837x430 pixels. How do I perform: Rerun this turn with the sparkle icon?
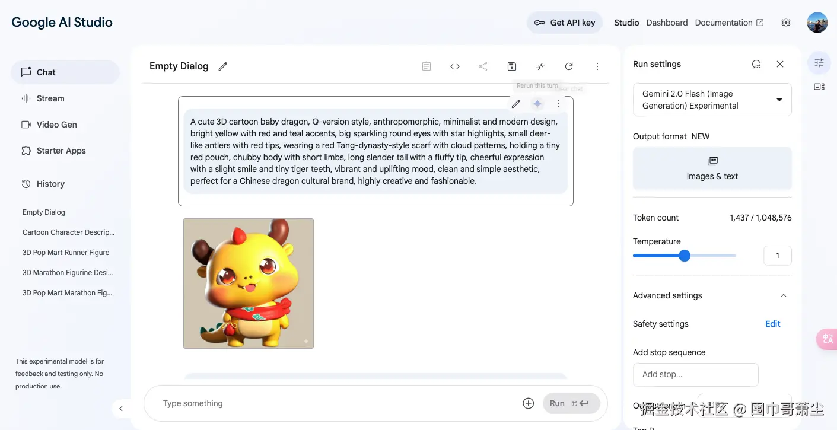tap(537, 103)
